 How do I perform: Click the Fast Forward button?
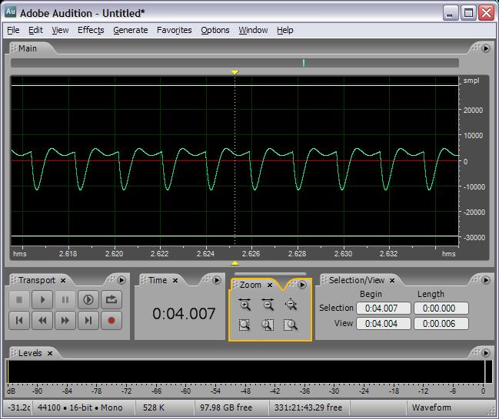click(65, 321)
